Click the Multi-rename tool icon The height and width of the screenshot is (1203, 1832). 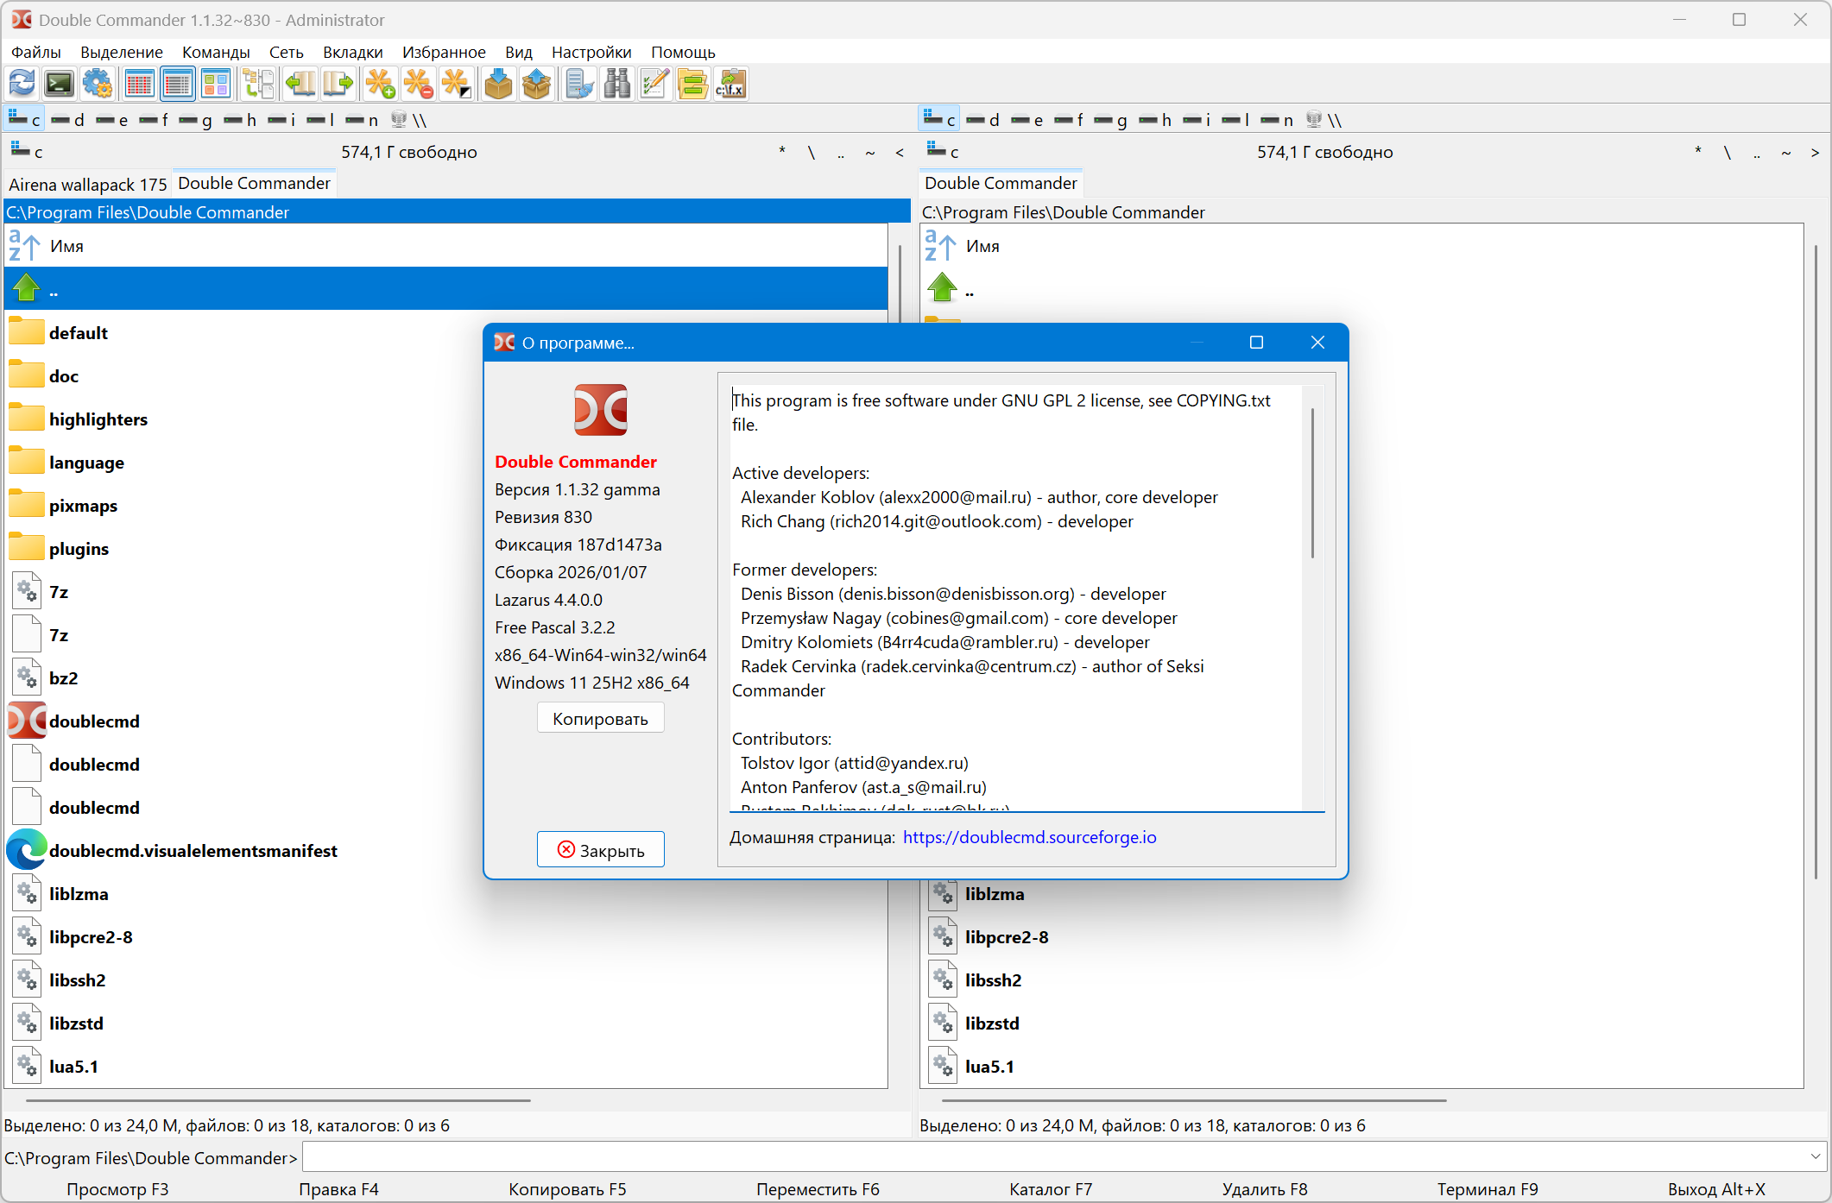click(654, 85)
